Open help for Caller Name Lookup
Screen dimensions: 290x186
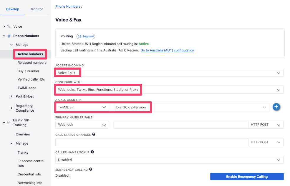pos(92,152)
